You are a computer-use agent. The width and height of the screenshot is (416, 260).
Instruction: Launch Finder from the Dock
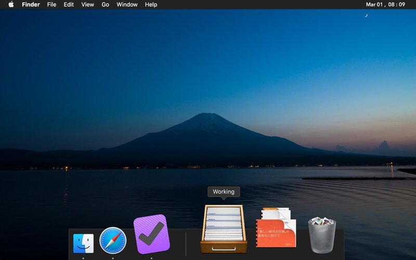coord(83,243)
